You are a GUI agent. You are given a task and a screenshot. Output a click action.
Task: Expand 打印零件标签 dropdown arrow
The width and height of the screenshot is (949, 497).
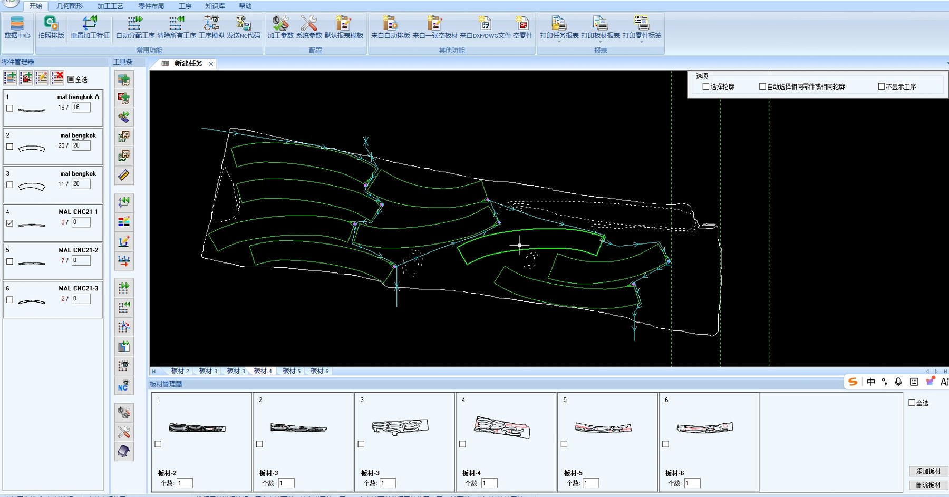(642, 42)
